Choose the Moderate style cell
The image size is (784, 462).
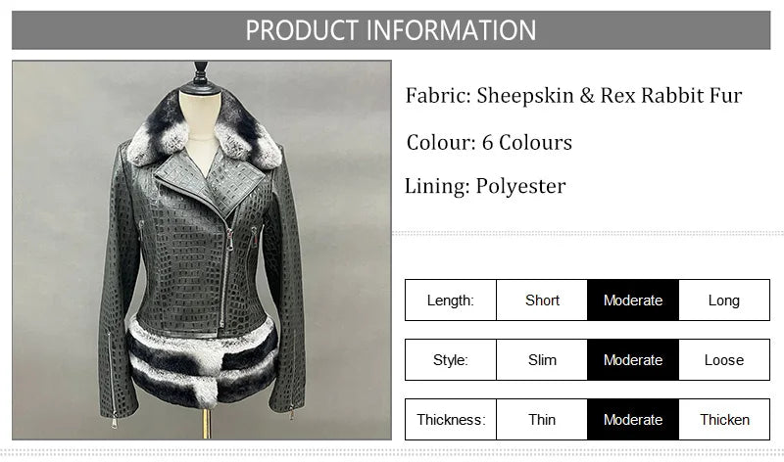click(633, 360)
